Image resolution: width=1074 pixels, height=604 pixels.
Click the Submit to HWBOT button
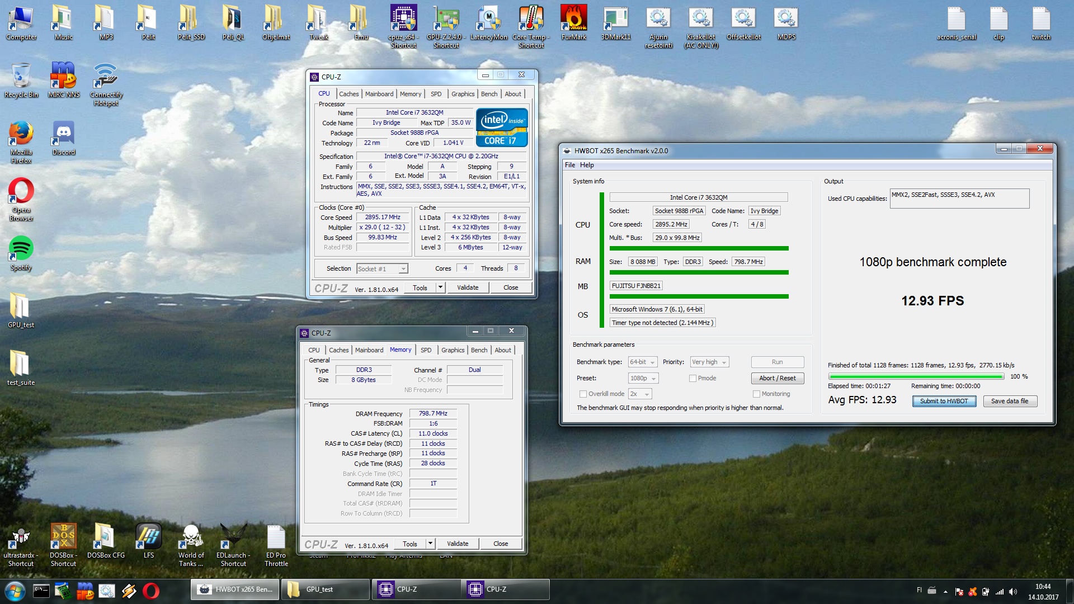[x=944, y=401]
